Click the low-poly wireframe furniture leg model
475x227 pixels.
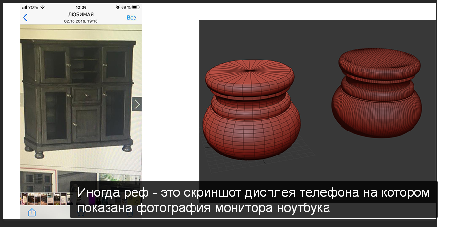251,109
